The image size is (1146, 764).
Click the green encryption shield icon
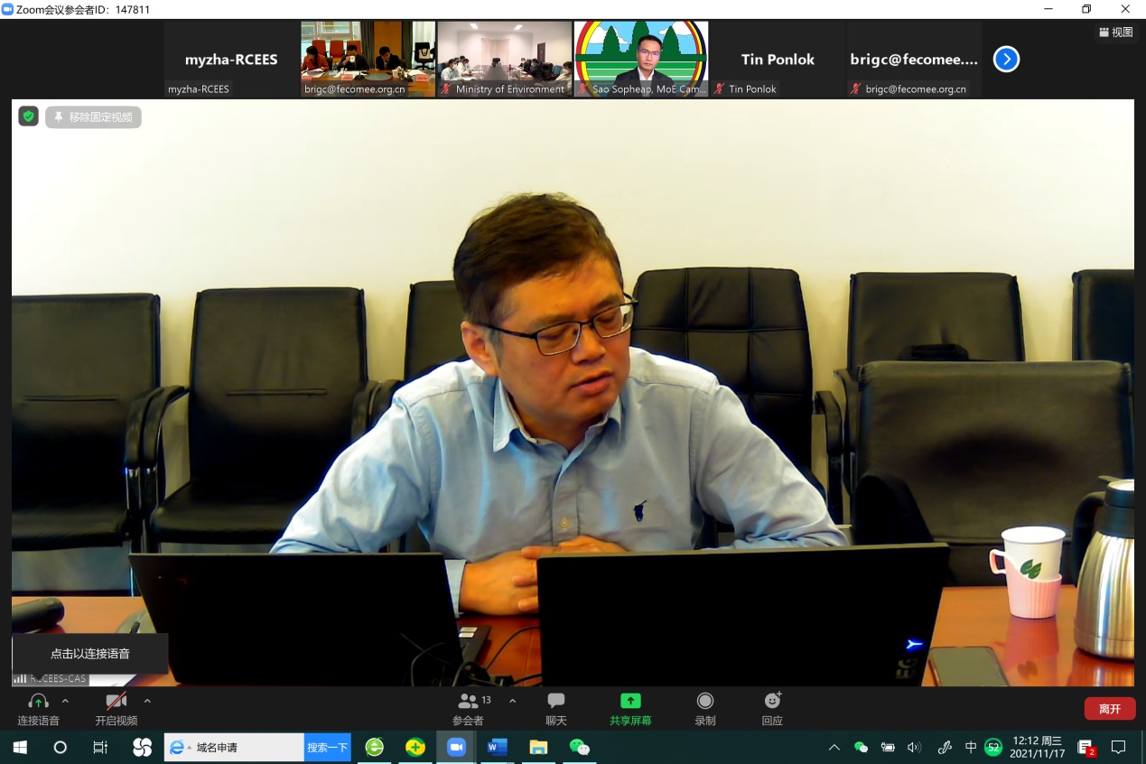tap(28, 116)
